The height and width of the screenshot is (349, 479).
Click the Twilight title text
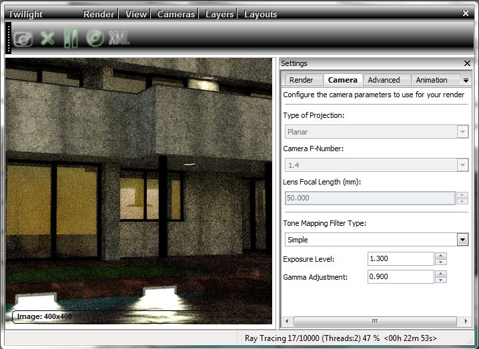click(x=25, y=14)
